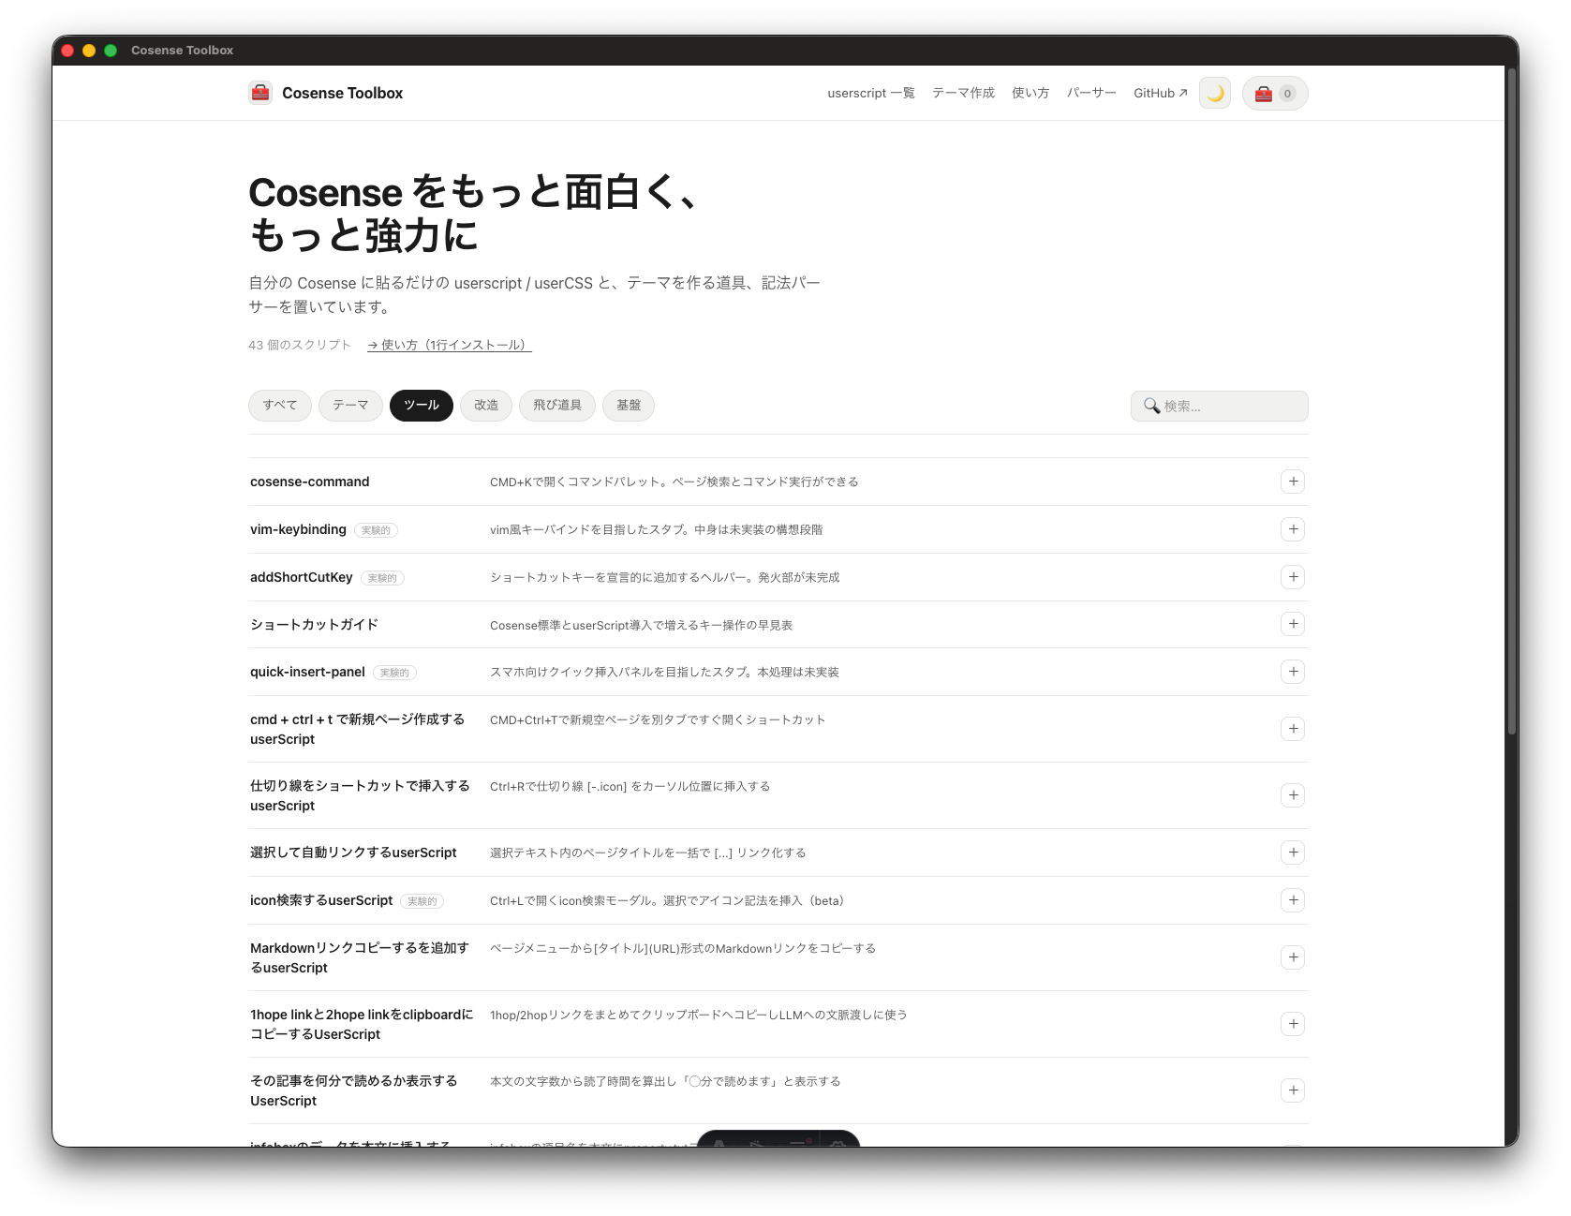Click the Cosense Toolbox site title
Screen dimensions: 1571x1216
point(343,93)
